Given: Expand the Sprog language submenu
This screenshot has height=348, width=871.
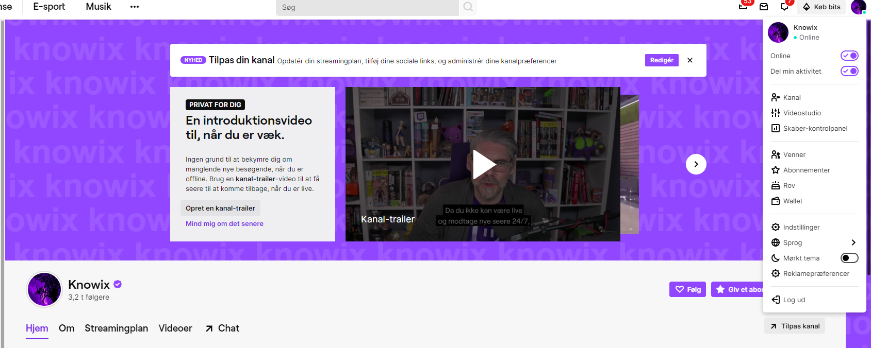Looking at the screenshot, I should 814,242.
